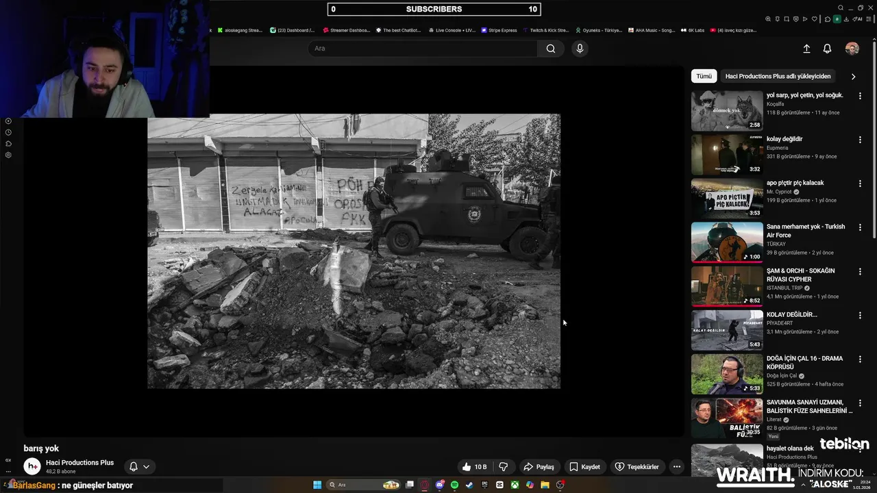Open options for 'KOLAY DEĞİLDİR...' video
Viewport: 877px width, 493px height.
point(860,316)
